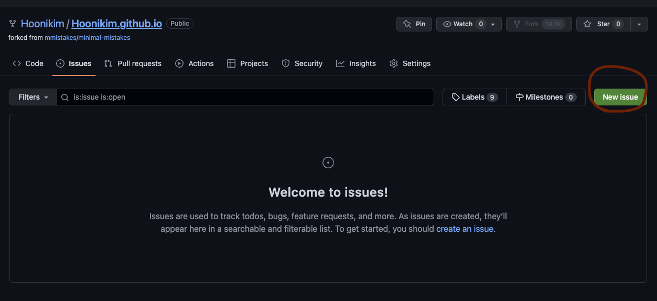Click the Pull requests branch icon

coord(108,63)
